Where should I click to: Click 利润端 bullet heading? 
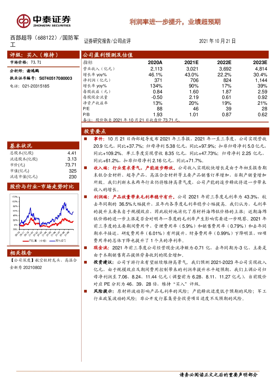pyautogui.click(x=135, y=197)
